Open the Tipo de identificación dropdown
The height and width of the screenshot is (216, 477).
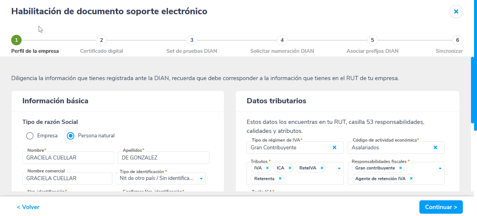pos(201,178)
